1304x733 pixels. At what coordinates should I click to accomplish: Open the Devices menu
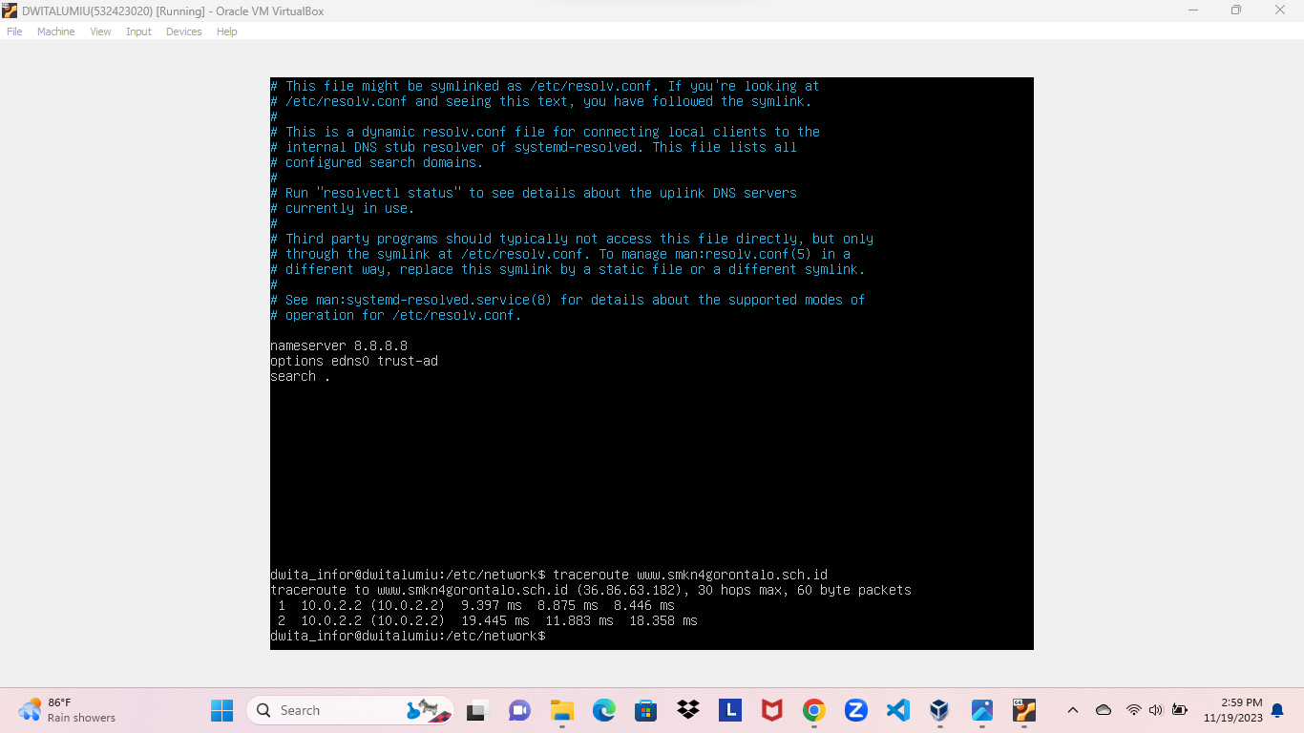(x=183, y=31)
